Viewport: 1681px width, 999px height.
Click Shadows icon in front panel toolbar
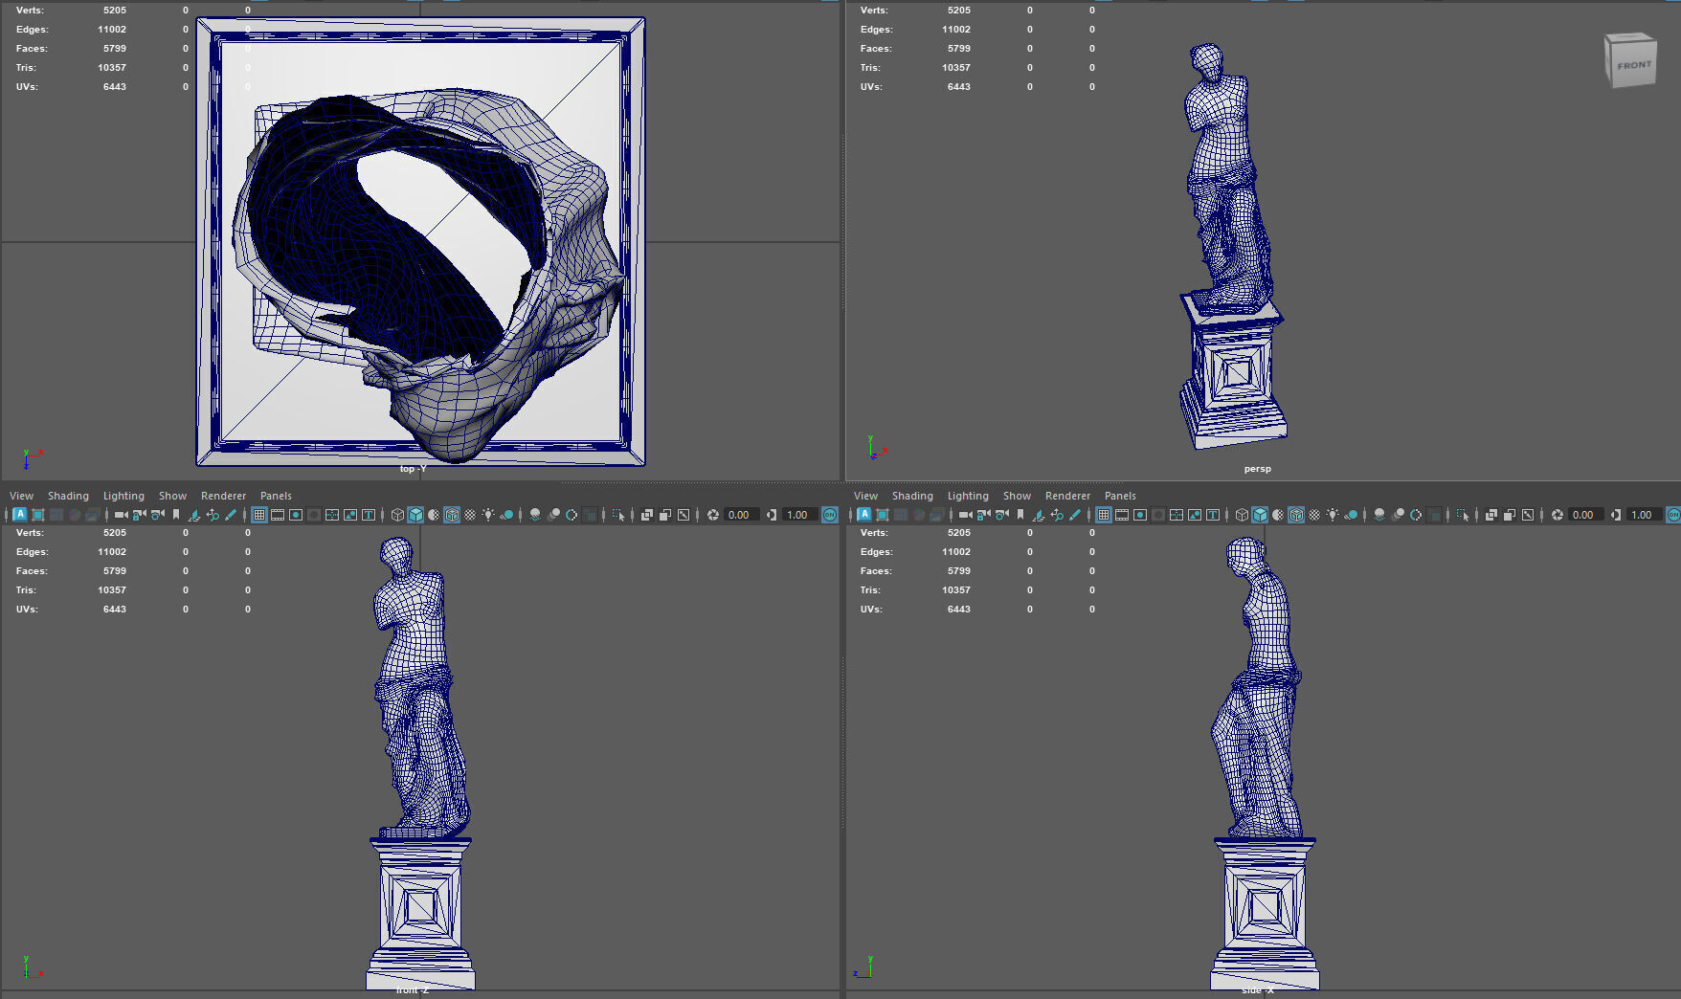[x=506, y=515]
